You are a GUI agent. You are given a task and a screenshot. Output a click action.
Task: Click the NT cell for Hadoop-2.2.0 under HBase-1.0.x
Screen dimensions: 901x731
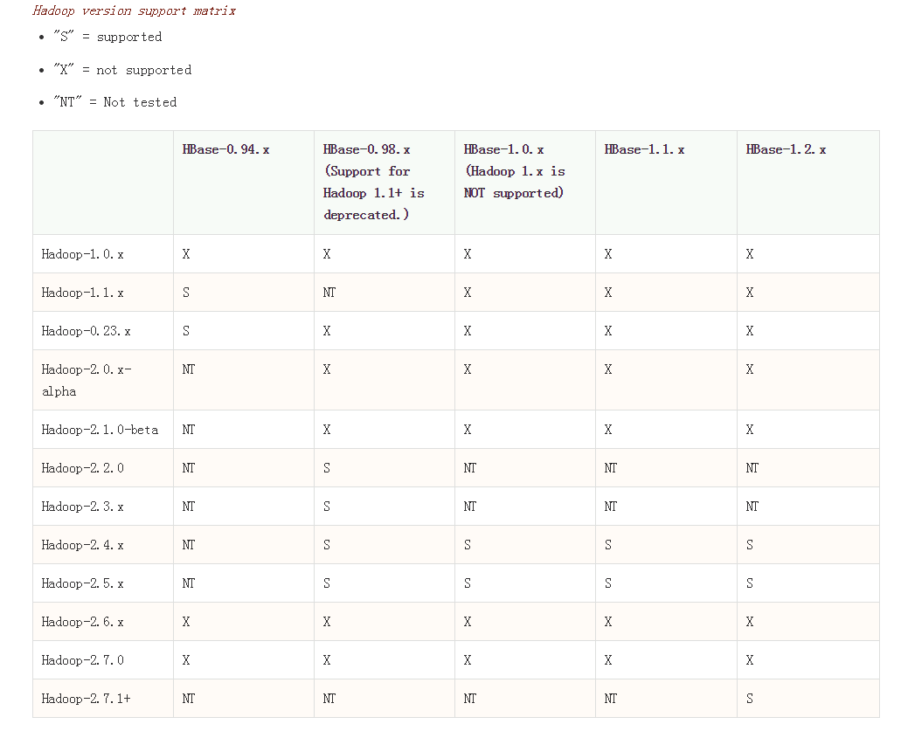(469, 467)
